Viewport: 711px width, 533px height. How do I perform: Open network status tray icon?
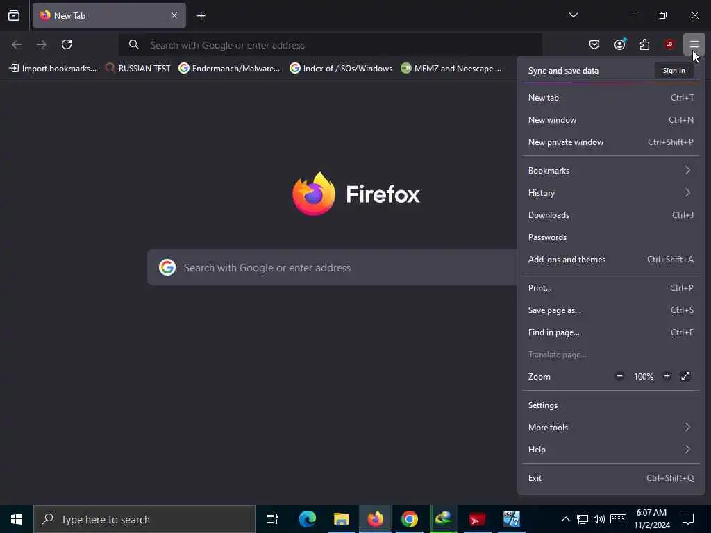coord(583,519)
